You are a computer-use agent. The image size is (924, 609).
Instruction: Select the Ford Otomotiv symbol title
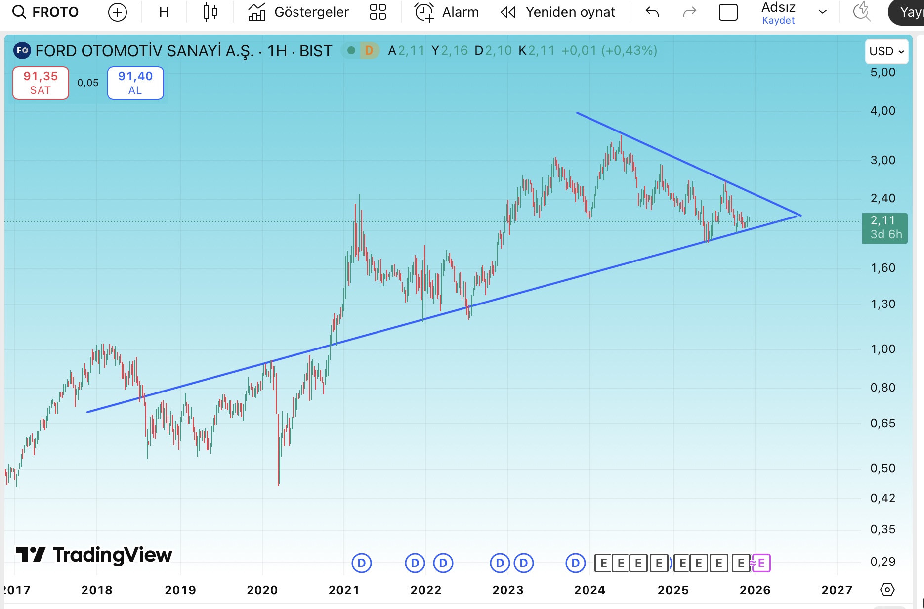pos(184,51)
